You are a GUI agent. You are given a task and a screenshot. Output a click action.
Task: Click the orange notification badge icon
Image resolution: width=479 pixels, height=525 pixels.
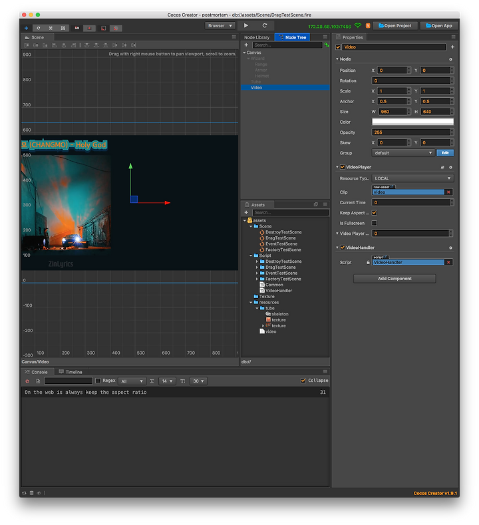coord(368,26)
